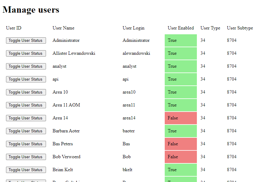
Task: Toggle user status for Bas Peters
Action: (26, 144)
